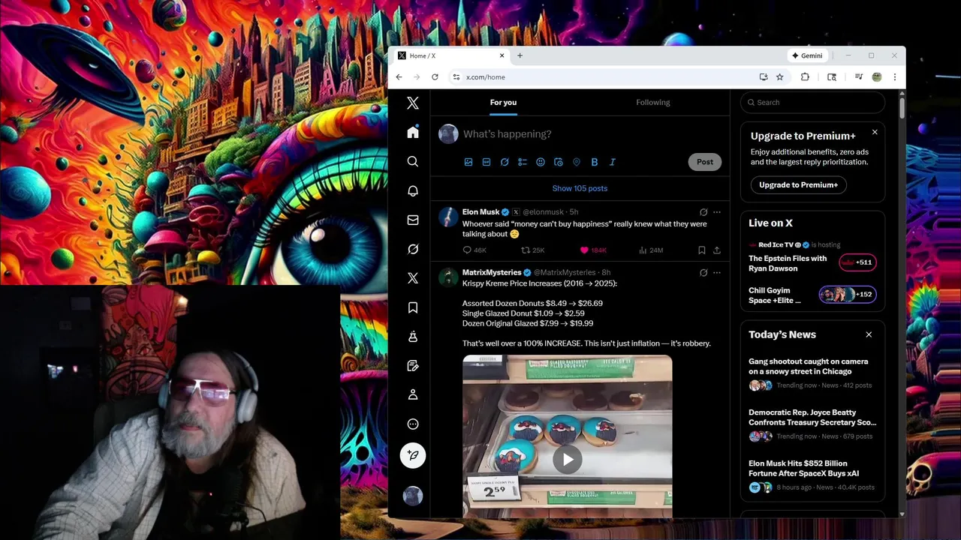The image size is (961, 540).
Task: Click the Post button
Action: [704, 162]
